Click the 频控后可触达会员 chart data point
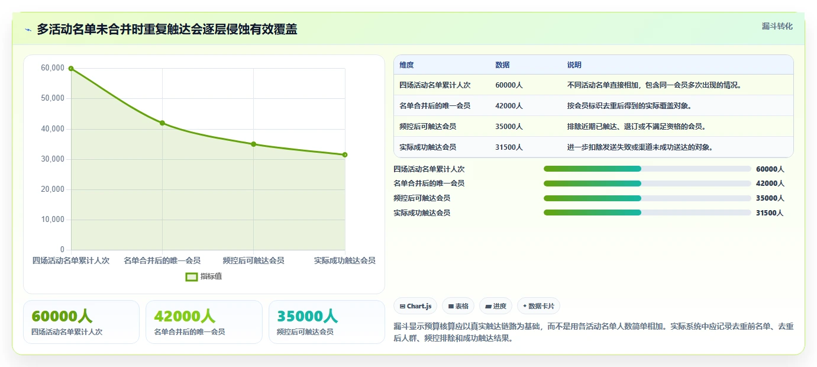Screen dimensions: 817x367 (253, 144)
